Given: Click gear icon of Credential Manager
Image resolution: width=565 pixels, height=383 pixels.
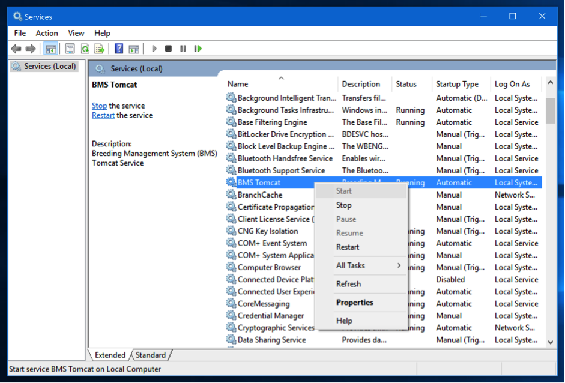Looking at the screenshot, I should click(x=231, y=316).
